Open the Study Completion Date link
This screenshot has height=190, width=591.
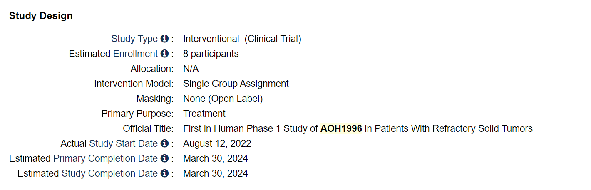pos(110,174)
